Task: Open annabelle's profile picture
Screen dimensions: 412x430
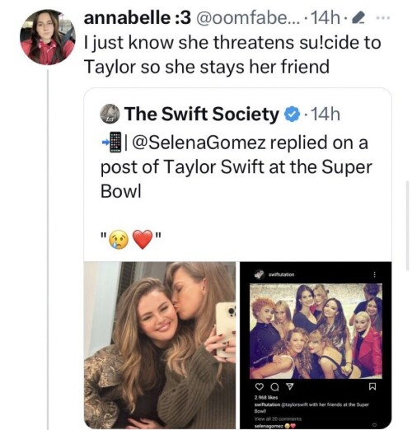Action: click(48, 37)
